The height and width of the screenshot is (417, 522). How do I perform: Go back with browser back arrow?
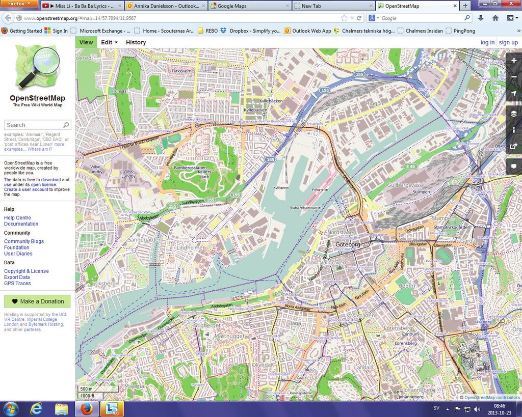click(8, 18)
